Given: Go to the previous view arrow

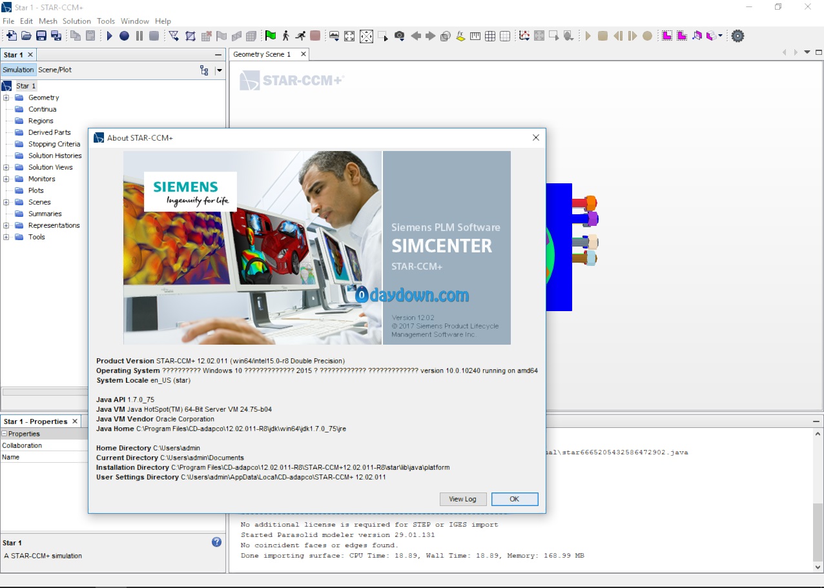Looking at the screenshot, I should pos(416,36).
